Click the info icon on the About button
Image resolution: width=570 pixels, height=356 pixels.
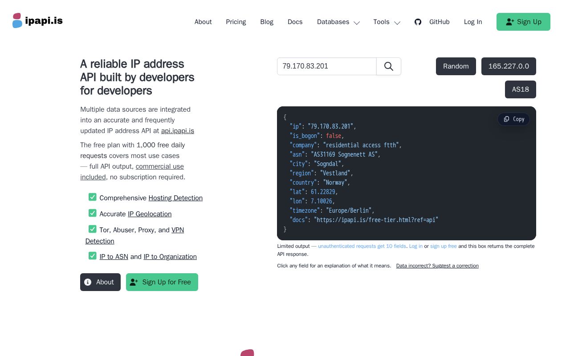pos(88,282)
